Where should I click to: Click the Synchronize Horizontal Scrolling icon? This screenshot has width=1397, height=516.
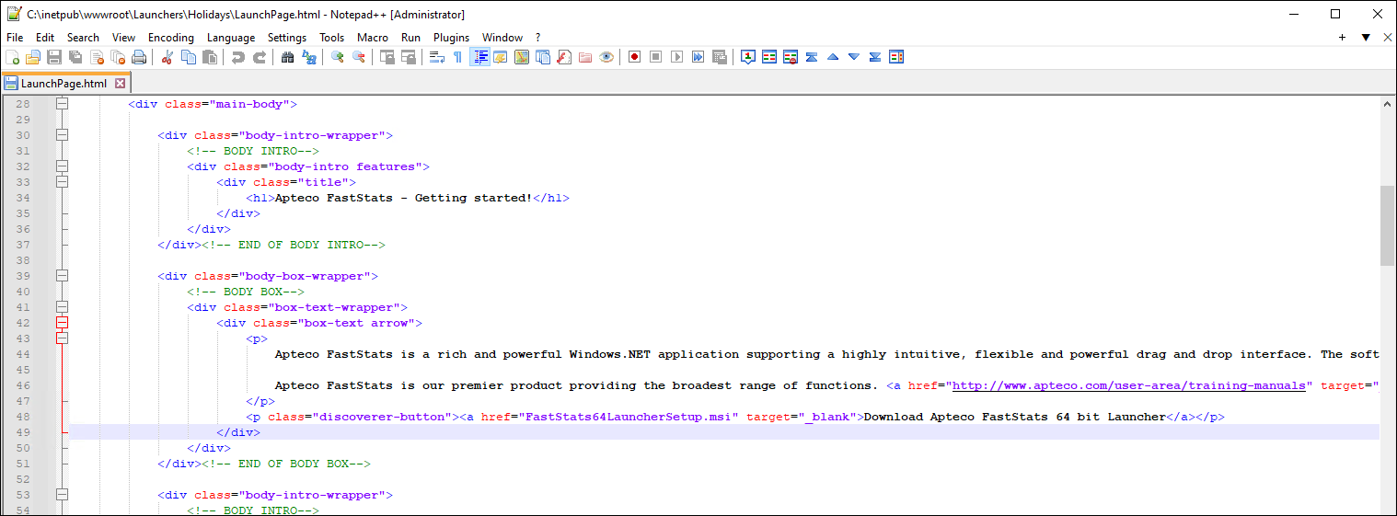click(409, 57)
